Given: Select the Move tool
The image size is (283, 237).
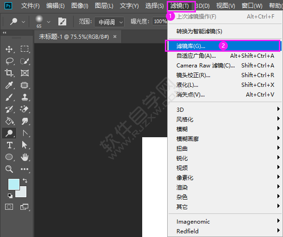Looking at the screenshot, I should pos(9,49).
